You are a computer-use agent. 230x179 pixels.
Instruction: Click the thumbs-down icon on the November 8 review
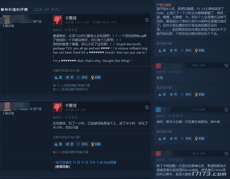tap(57, 107)
